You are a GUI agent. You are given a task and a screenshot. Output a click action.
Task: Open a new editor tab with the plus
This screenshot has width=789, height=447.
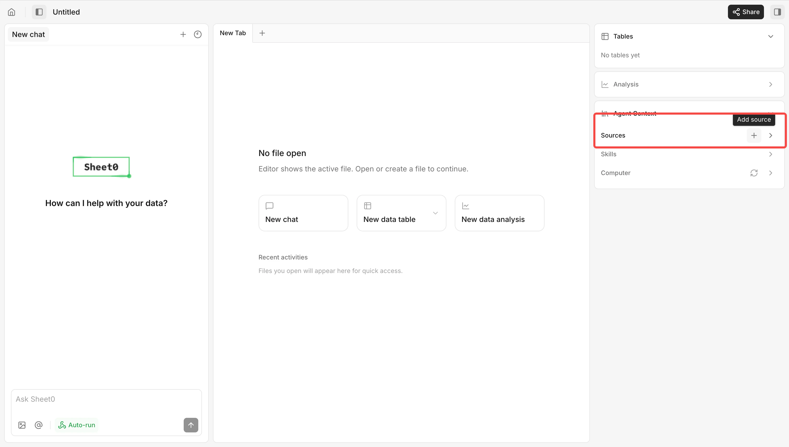(x=262, y=33)
